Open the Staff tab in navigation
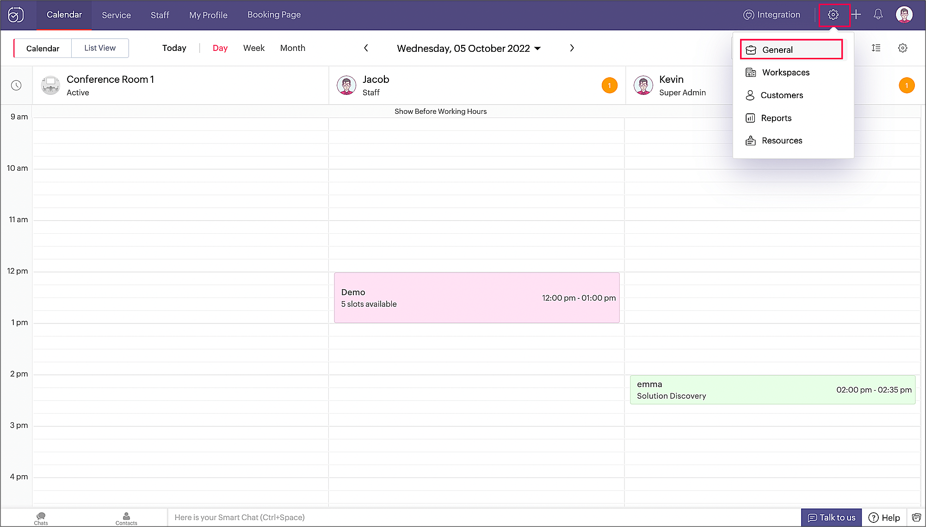Viewport: 926px width, 527px height. coord(160,15)
